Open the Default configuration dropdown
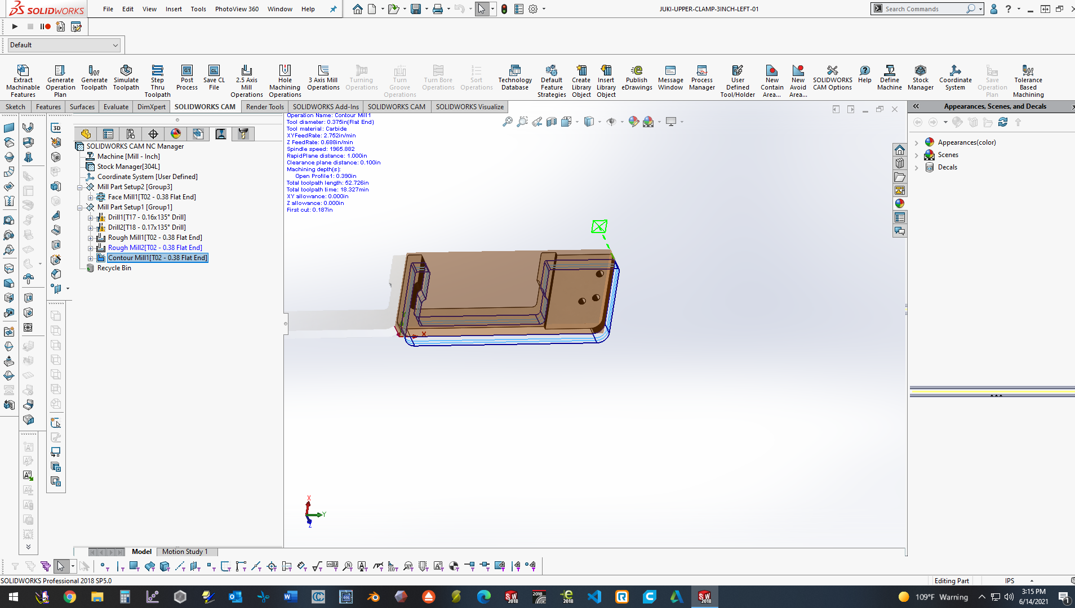The image size is (1075, 608). pyautogui.click(x=64, y=45)
